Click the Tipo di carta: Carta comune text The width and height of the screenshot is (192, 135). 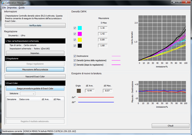(23, 45)
